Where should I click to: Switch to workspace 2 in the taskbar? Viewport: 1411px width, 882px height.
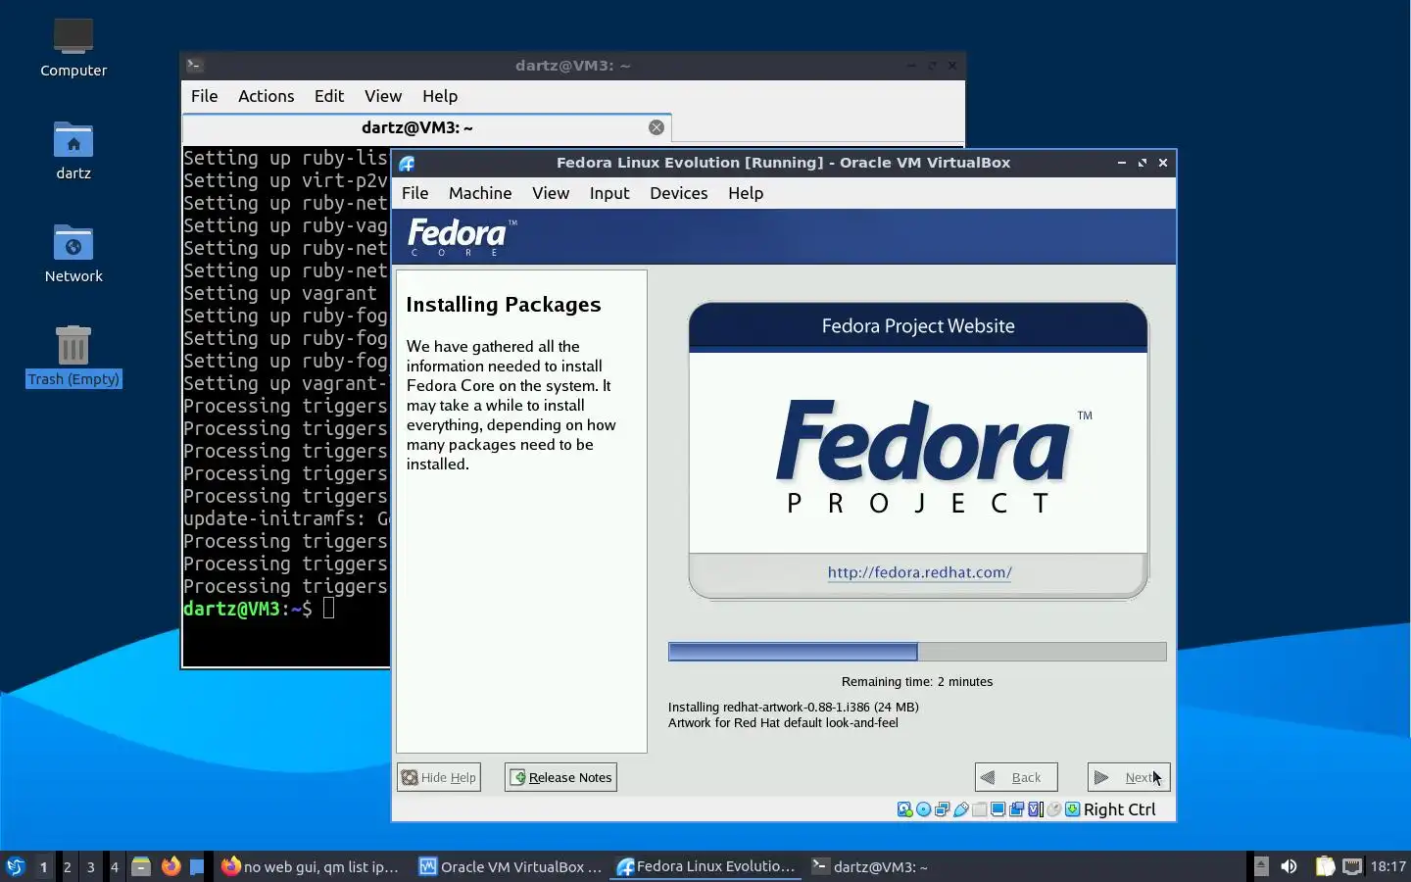click(68, 866)
